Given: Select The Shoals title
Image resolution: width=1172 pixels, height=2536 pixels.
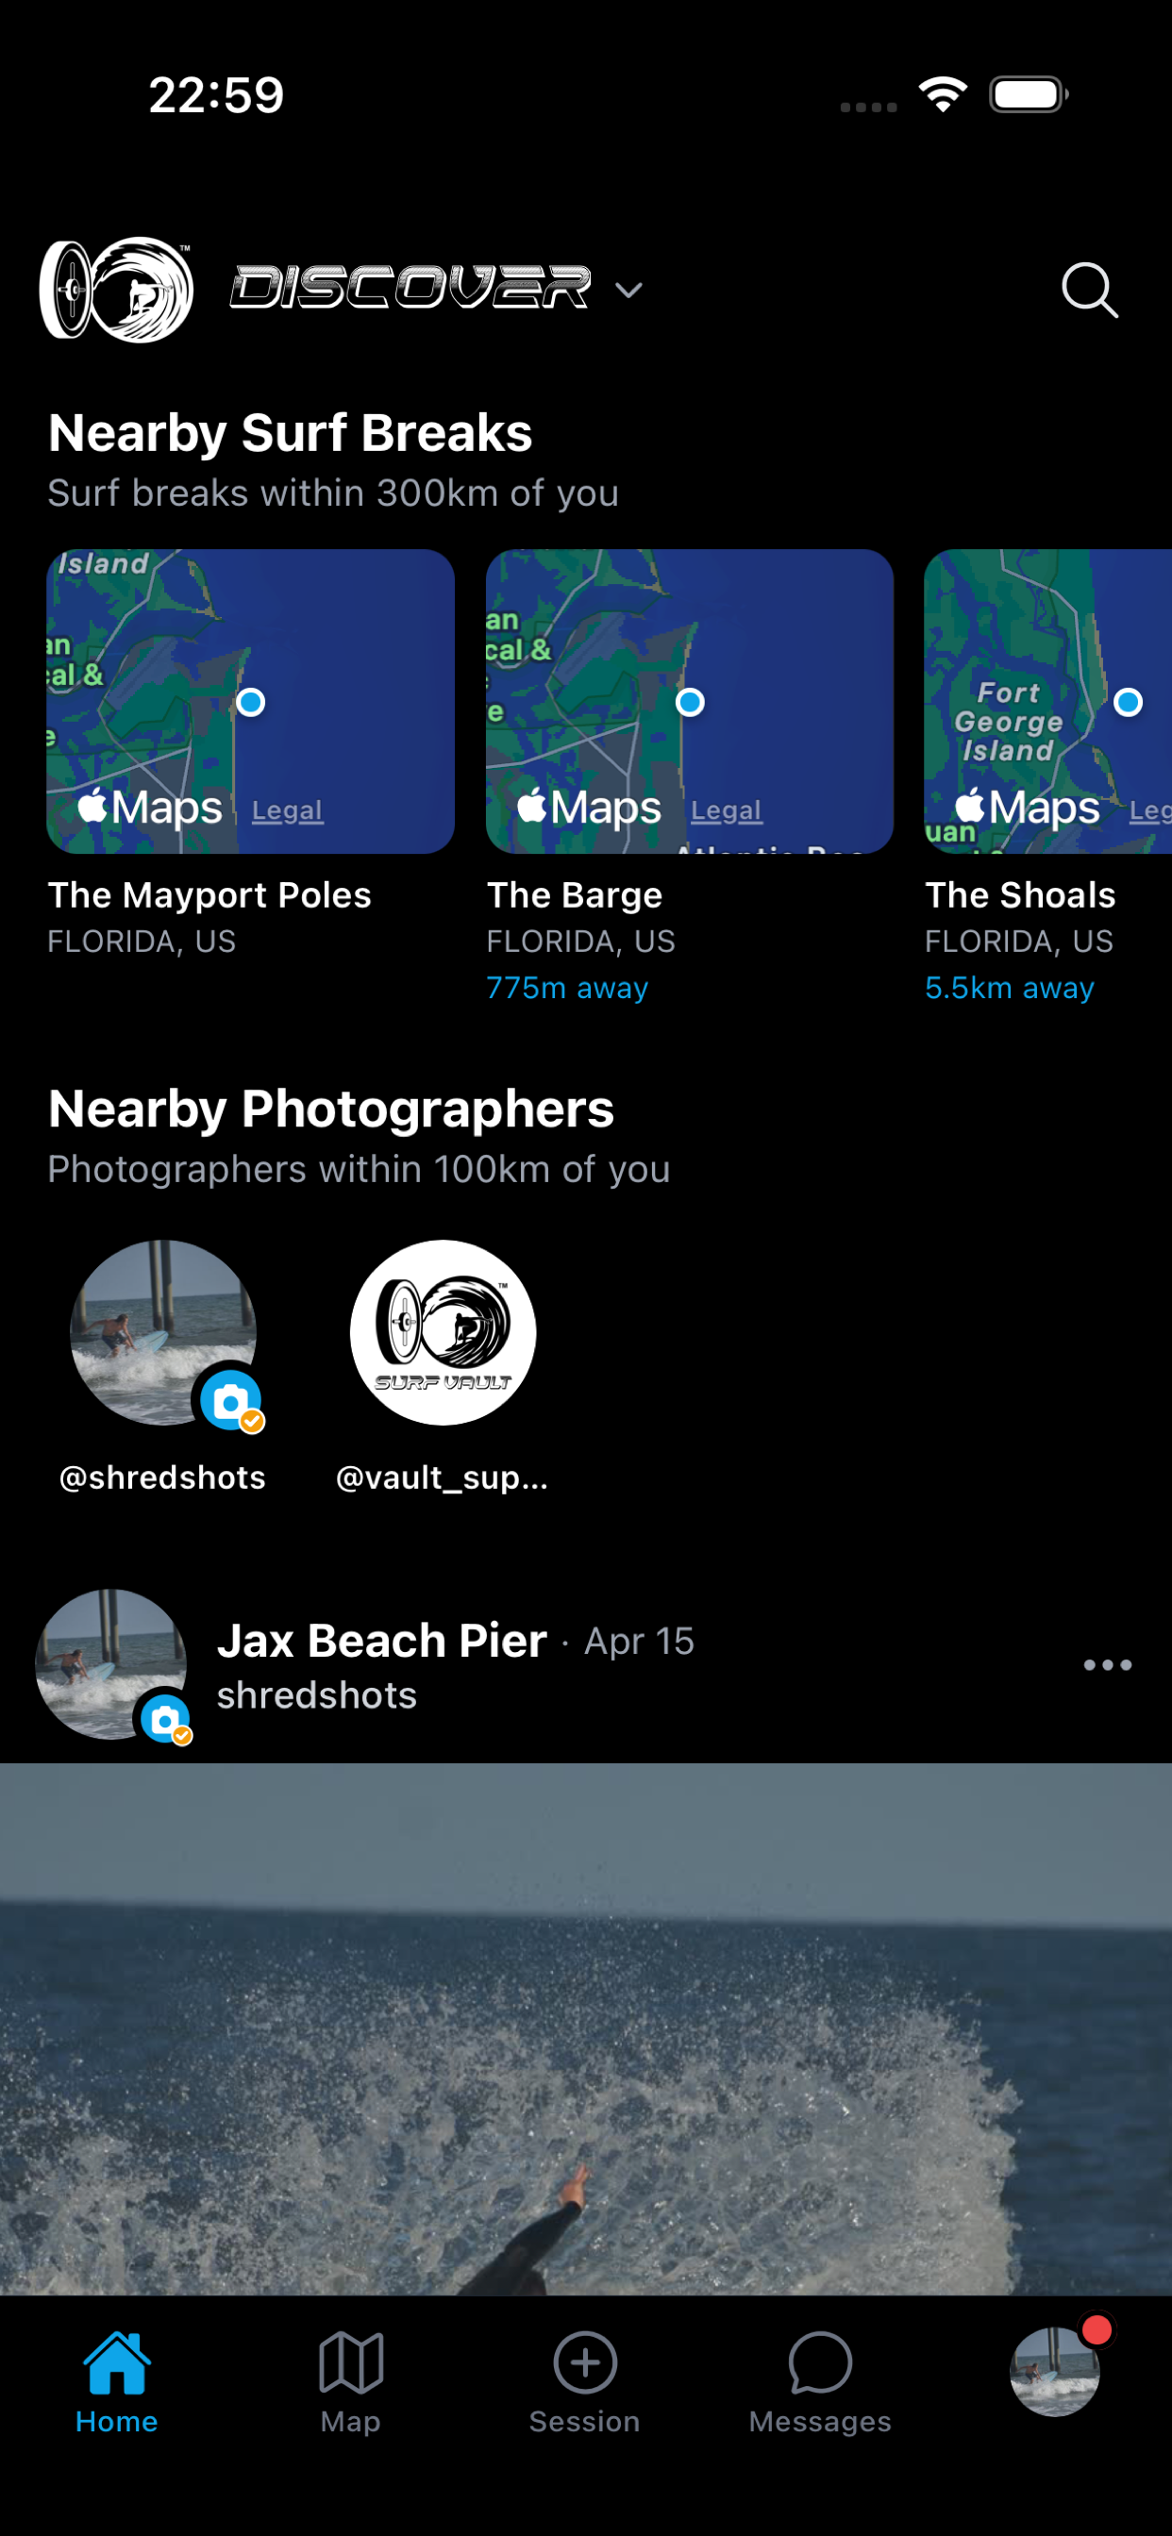Looking at the screenshot, I should [1020, 895].
